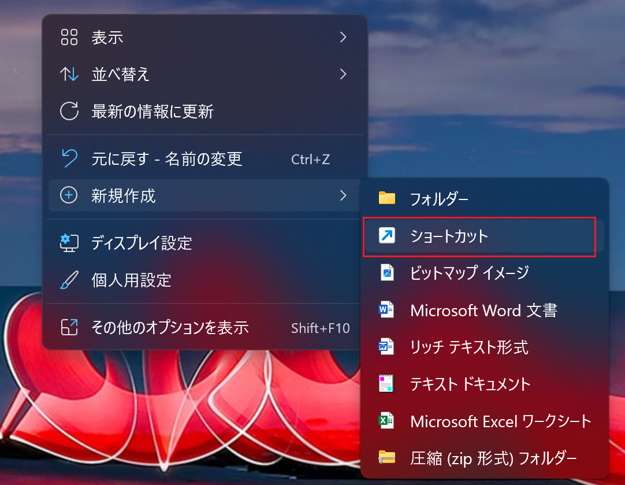Click the brush icon beside 個人用設定

69,280
